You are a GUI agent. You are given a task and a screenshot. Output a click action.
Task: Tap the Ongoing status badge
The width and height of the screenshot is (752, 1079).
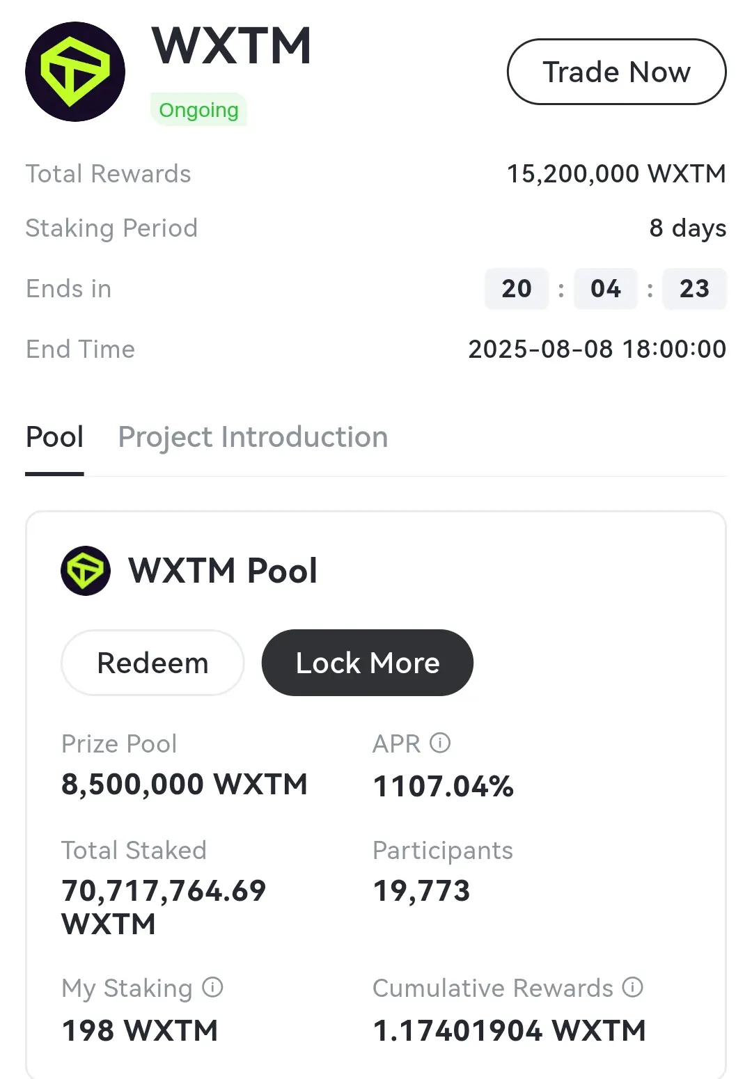198,110
